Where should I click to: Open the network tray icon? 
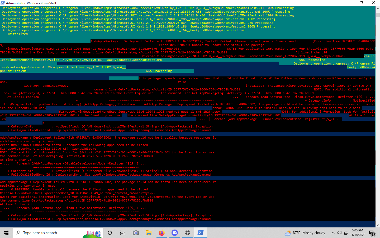click(x=346, y=233)
